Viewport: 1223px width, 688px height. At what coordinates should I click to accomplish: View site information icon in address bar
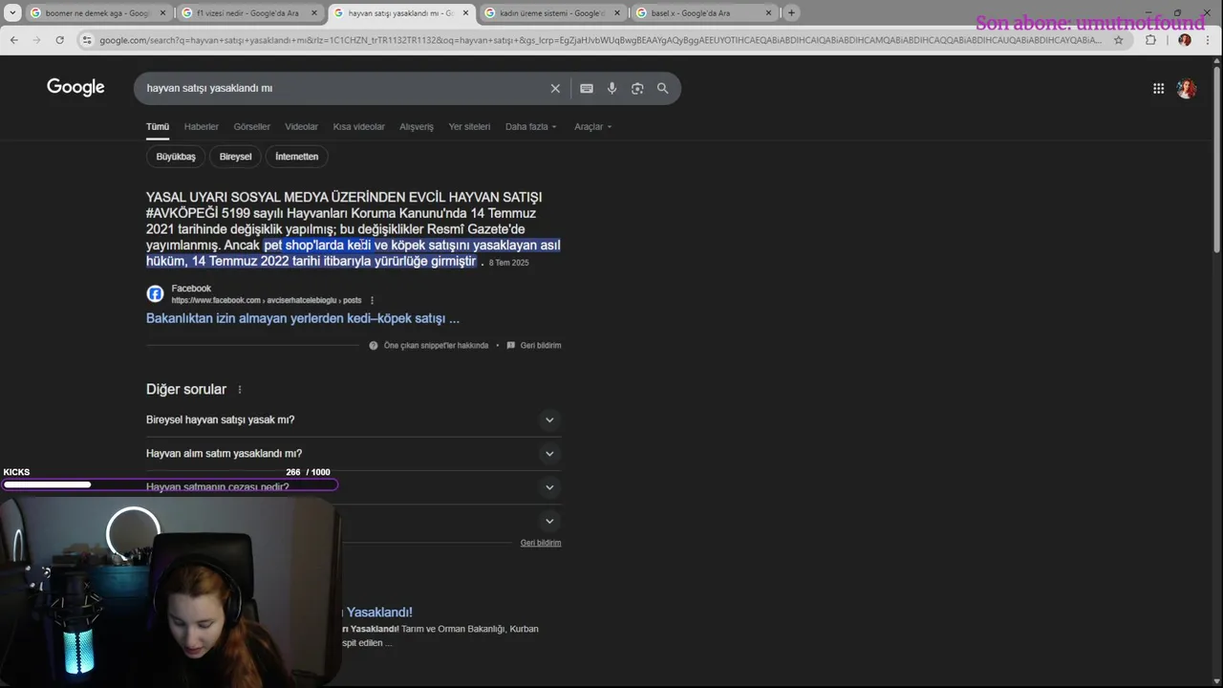[x=87, y=40]
